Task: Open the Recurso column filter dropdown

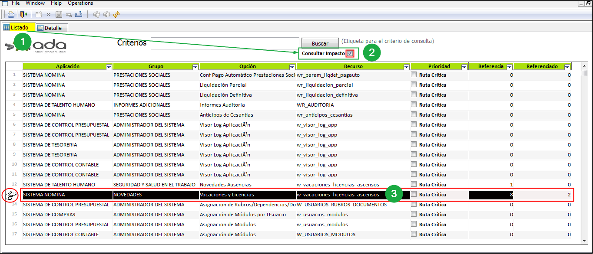Action: click(406, 67)
